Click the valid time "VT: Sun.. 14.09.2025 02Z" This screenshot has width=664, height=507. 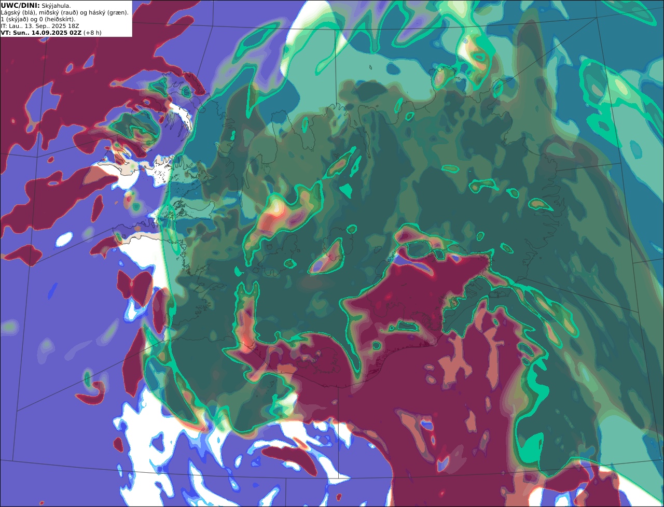click(41, 33)
